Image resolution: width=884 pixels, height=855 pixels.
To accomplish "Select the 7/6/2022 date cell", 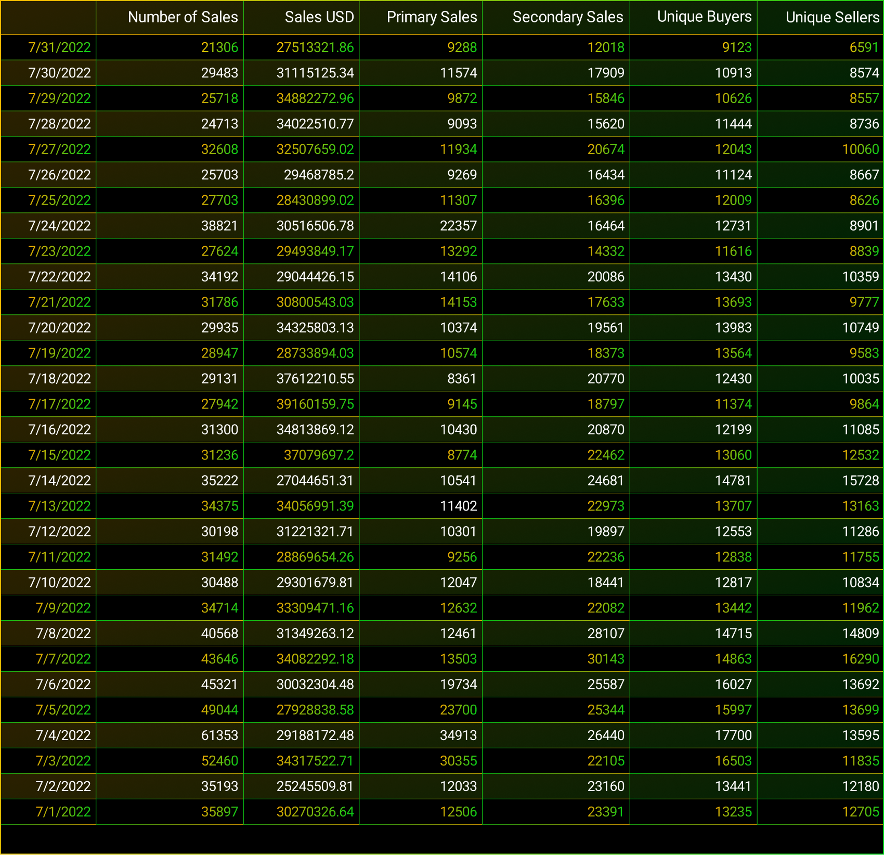I will 48,685.
